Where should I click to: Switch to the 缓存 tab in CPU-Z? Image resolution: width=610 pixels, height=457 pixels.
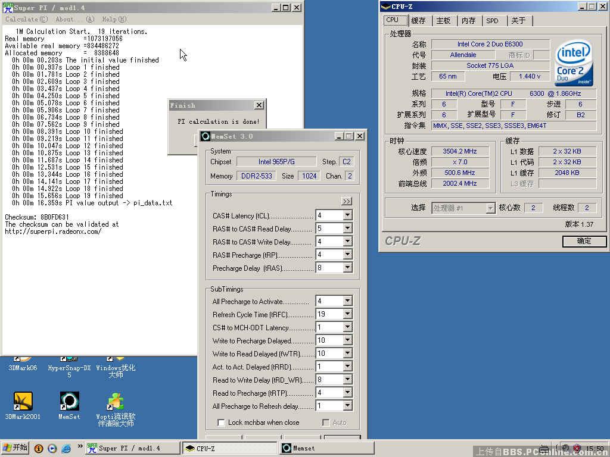coord(419,21)
